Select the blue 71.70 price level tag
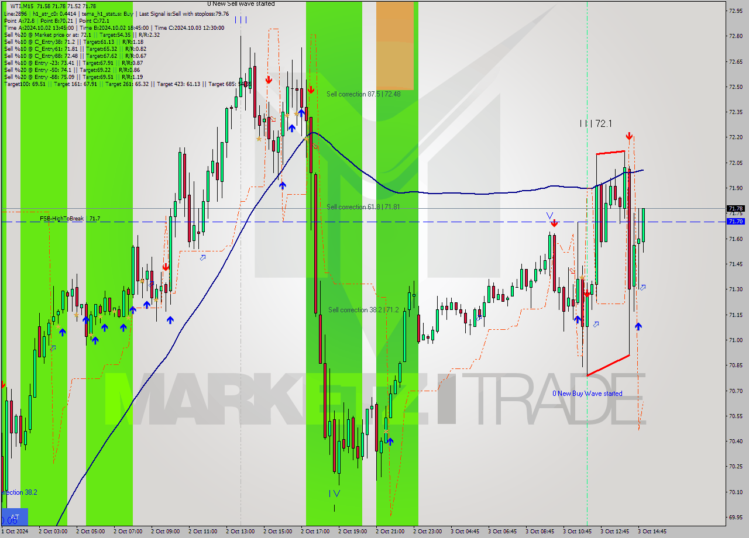 (x=736, y=222)
